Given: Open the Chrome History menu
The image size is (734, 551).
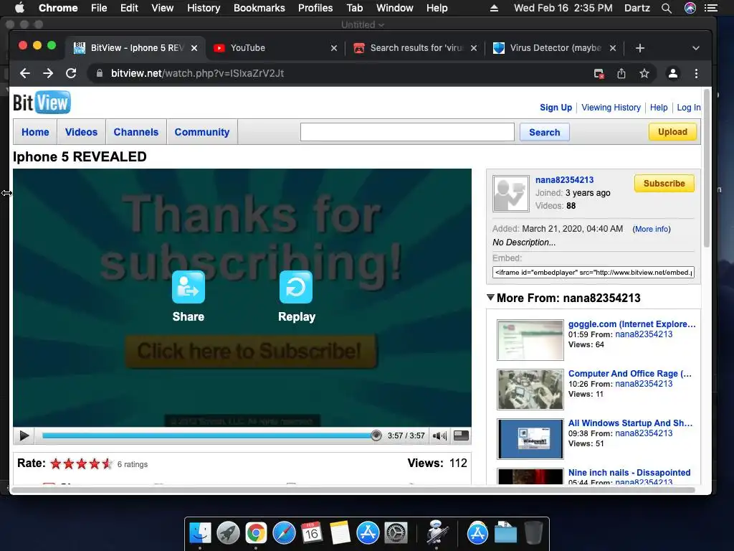Looking at the screenshot, I should coord(204,8).
